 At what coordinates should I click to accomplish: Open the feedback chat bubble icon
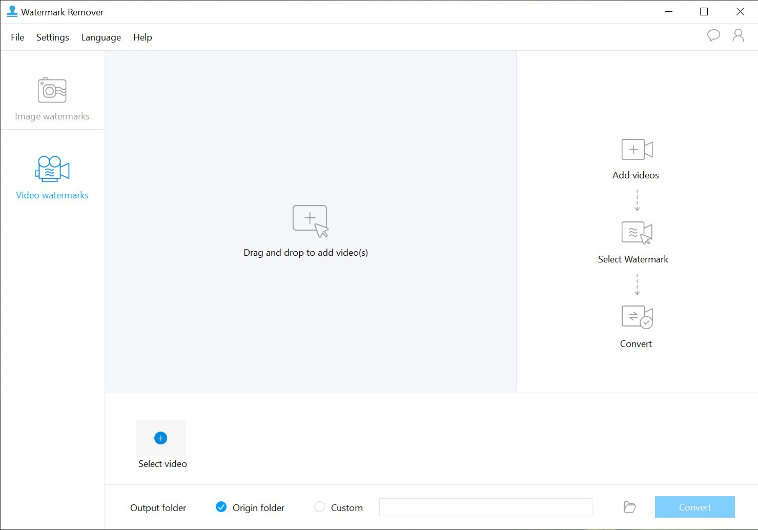tap(713, 35)
